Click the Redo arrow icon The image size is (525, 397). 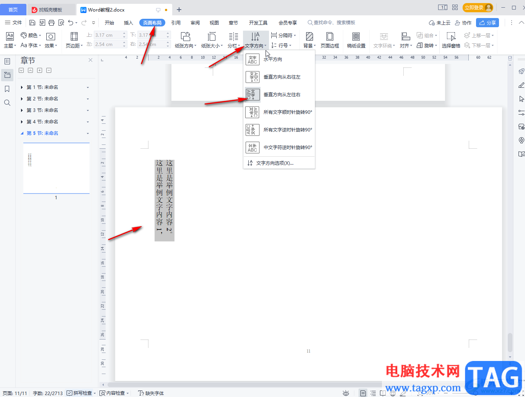[84, 23]
